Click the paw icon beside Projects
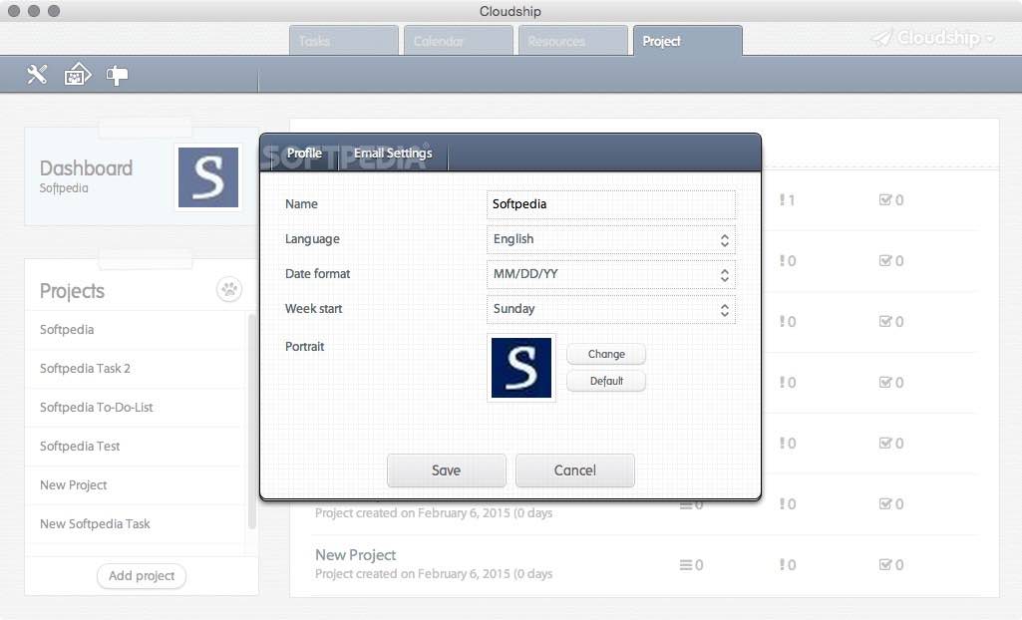This screenshot has width=1022, height=620. (229, 289)
